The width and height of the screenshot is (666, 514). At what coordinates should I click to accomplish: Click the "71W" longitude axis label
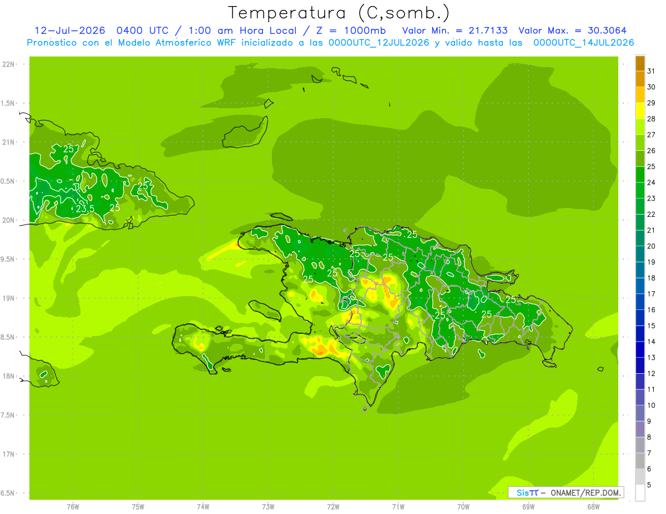398,507
